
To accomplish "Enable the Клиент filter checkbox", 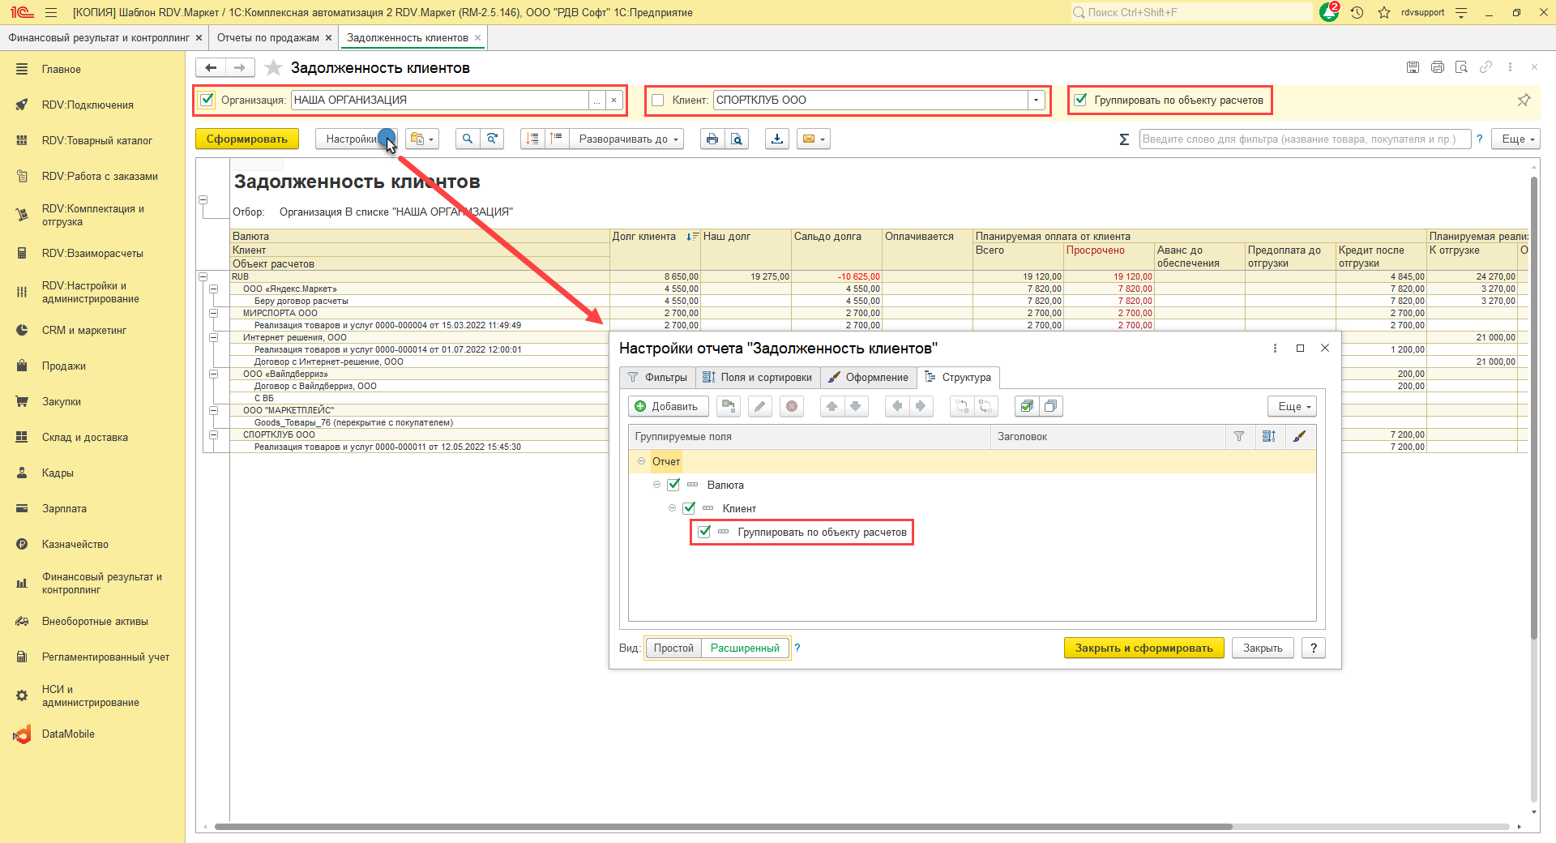I will click(658, 100).
